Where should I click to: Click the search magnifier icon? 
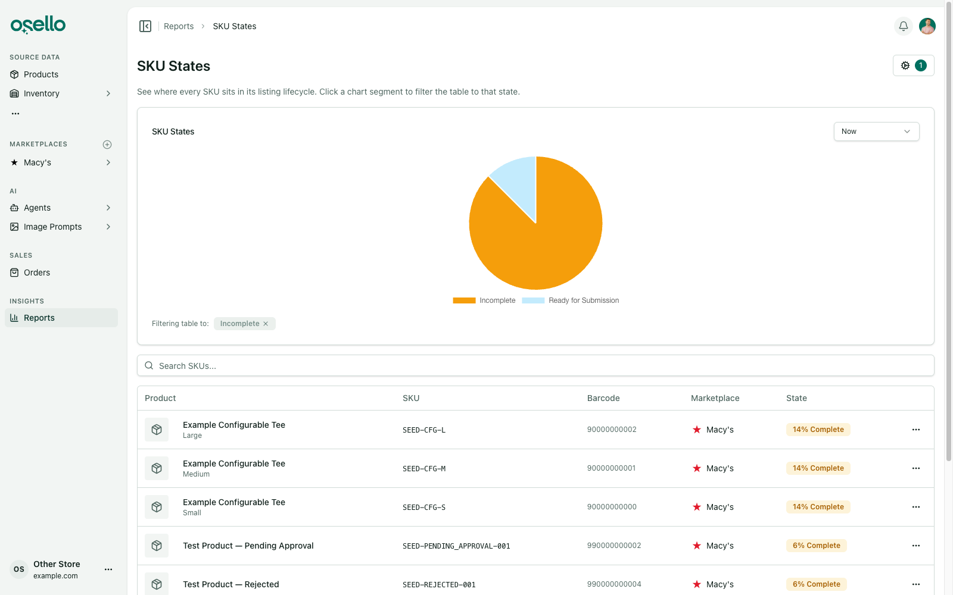click(149, 365)
